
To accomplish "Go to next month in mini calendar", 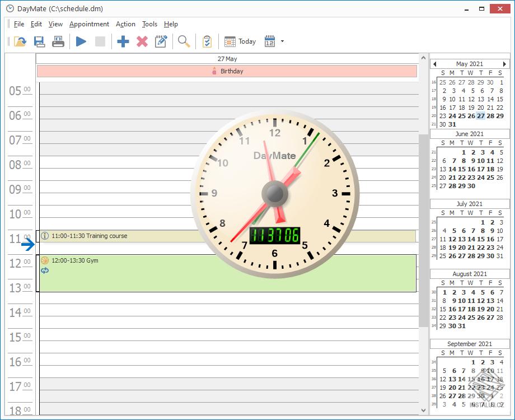I will (504, 64).
